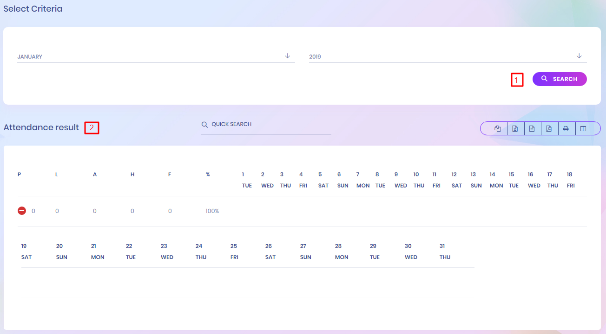The image size is (606, 334).
Task: Open column visibility options
Action: tap(583, 129)
